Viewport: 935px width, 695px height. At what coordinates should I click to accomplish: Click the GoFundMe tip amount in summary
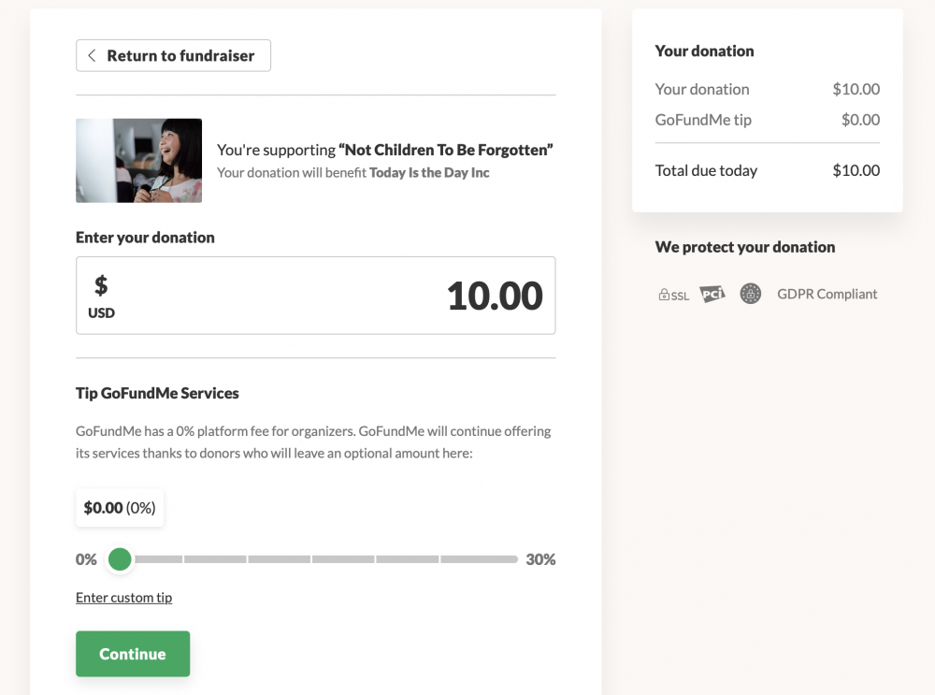click(x=860, y=120)
